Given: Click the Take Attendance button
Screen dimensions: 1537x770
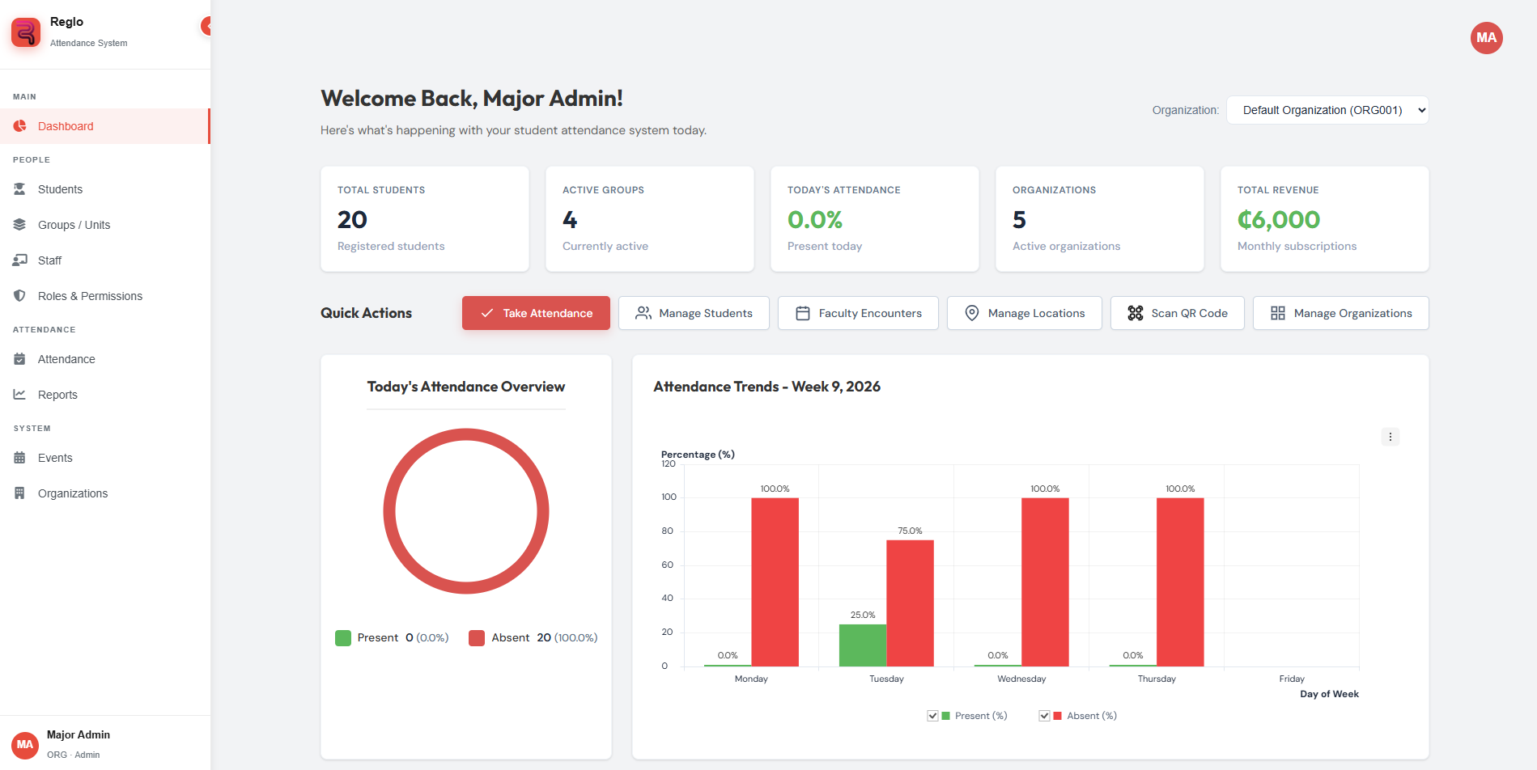Looking at the screenshot, I should pos(536,313).
